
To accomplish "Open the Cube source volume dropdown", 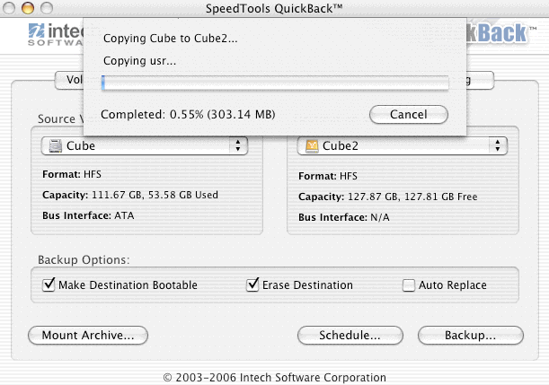I will tap(145, 145).
